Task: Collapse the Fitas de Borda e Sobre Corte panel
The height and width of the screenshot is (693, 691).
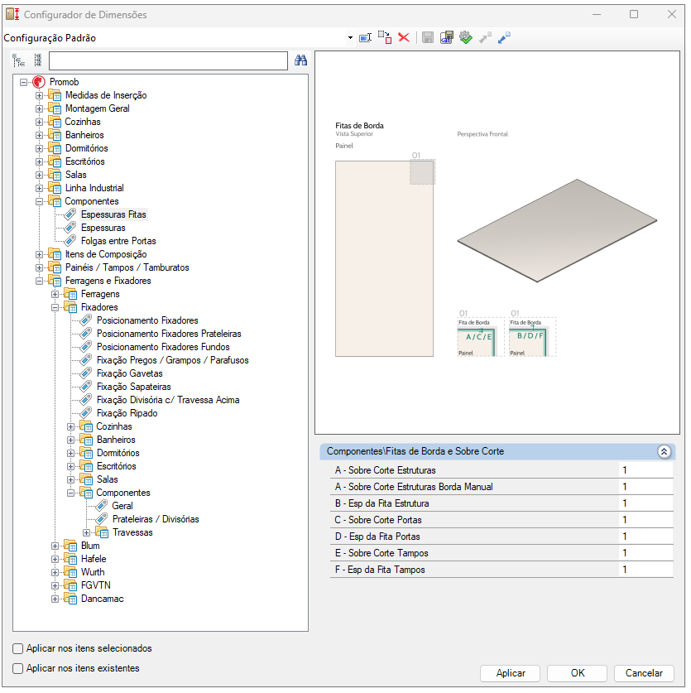Action: point(664,452)
